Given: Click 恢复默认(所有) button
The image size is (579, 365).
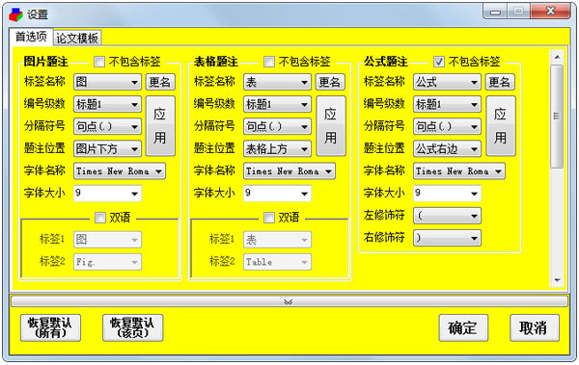Looking at the screenshot, I should pyautogui.click(x=50, y=327).
